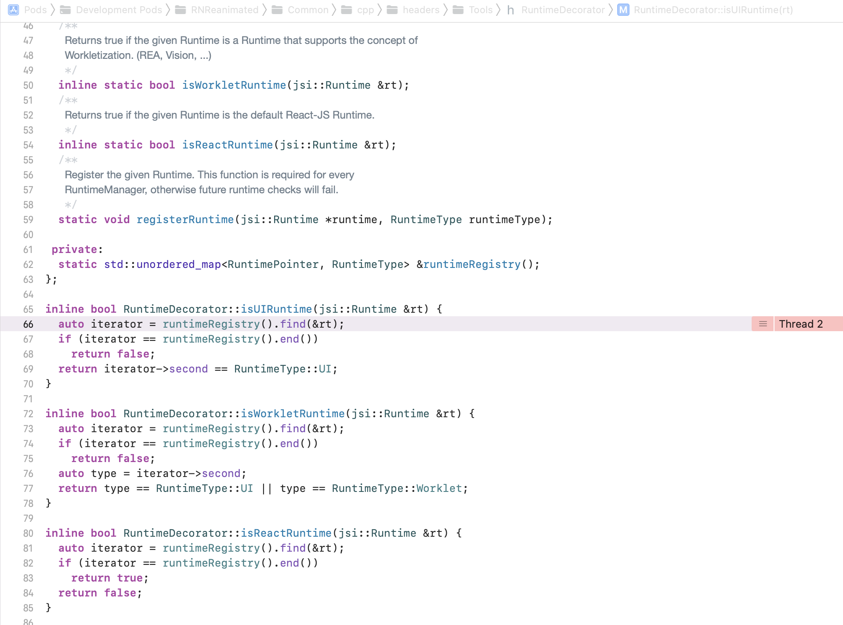
Task: Open the headers breadcrumb menu
Action: pos(421,10)
